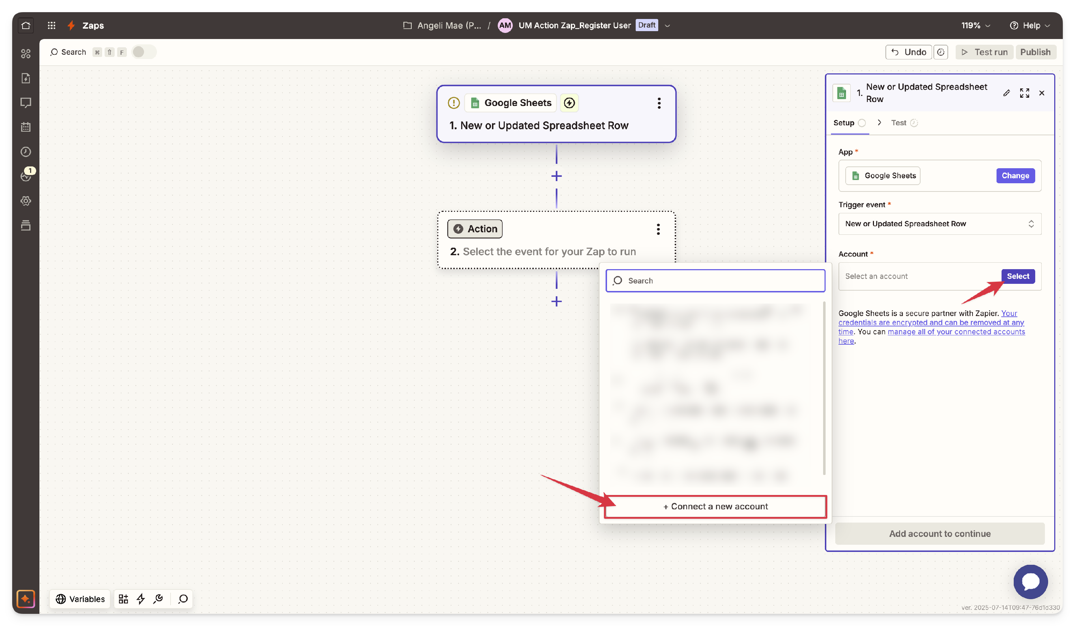Click the version history icon beside Undo
Image resolution: width=1075 pixels, height=626 pixels.
[x=941, y=52]
